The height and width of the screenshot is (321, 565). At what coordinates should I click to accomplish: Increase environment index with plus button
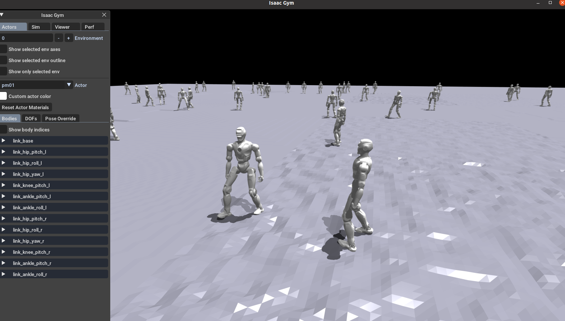tap(69, 38)
